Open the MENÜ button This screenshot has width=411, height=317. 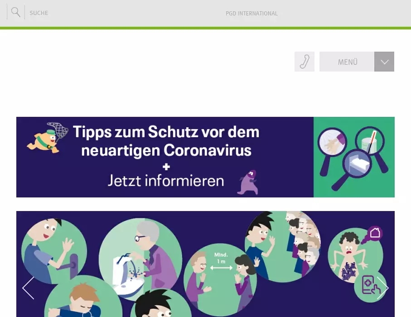tap(347, 62)
